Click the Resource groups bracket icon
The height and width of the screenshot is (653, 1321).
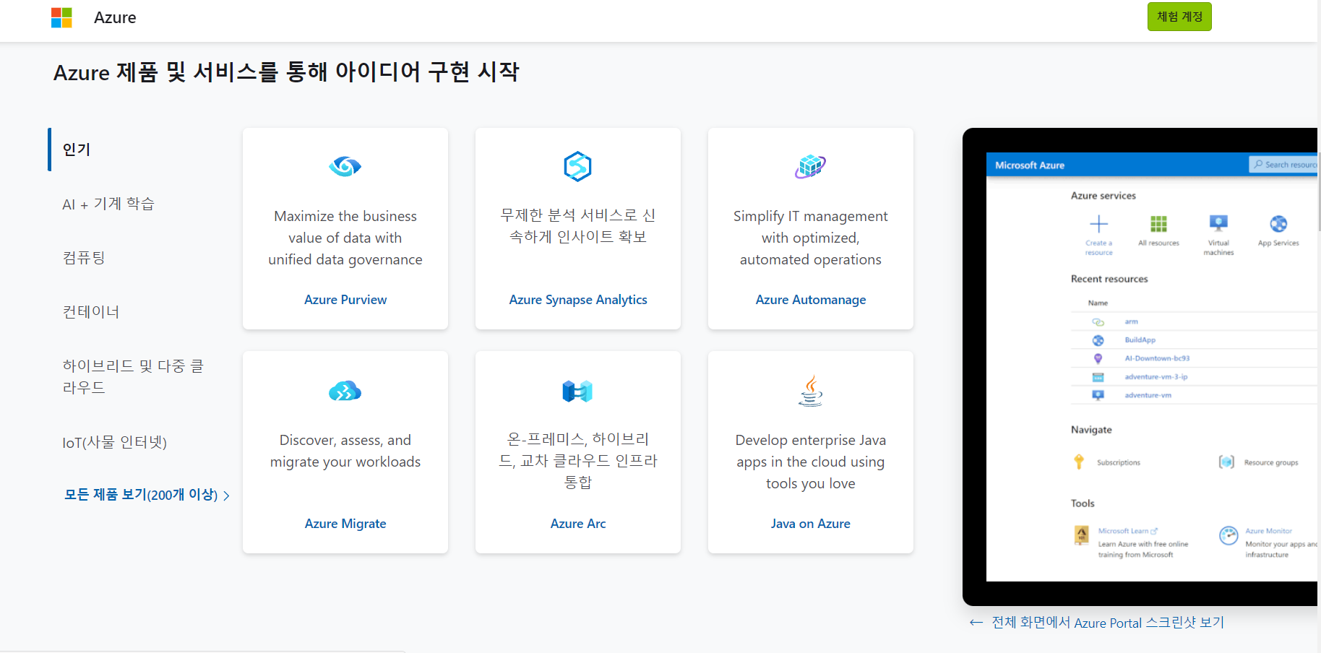[1226, 462]
